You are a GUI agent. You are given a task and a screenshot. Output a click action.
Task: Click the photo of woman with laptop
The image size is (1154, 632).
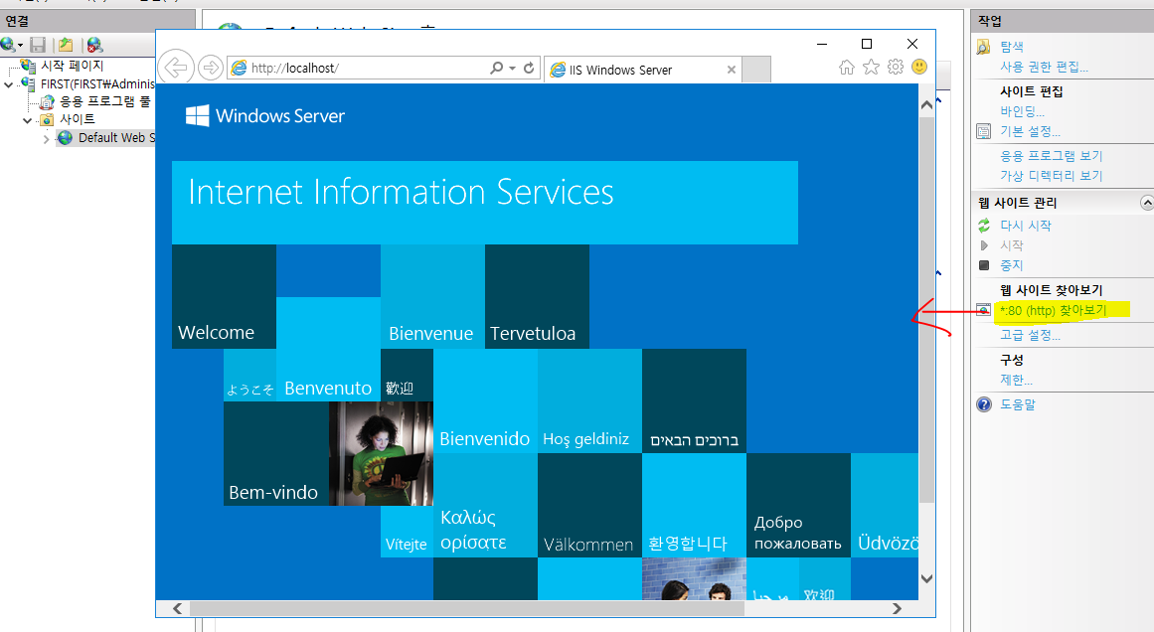click(381, 453)
